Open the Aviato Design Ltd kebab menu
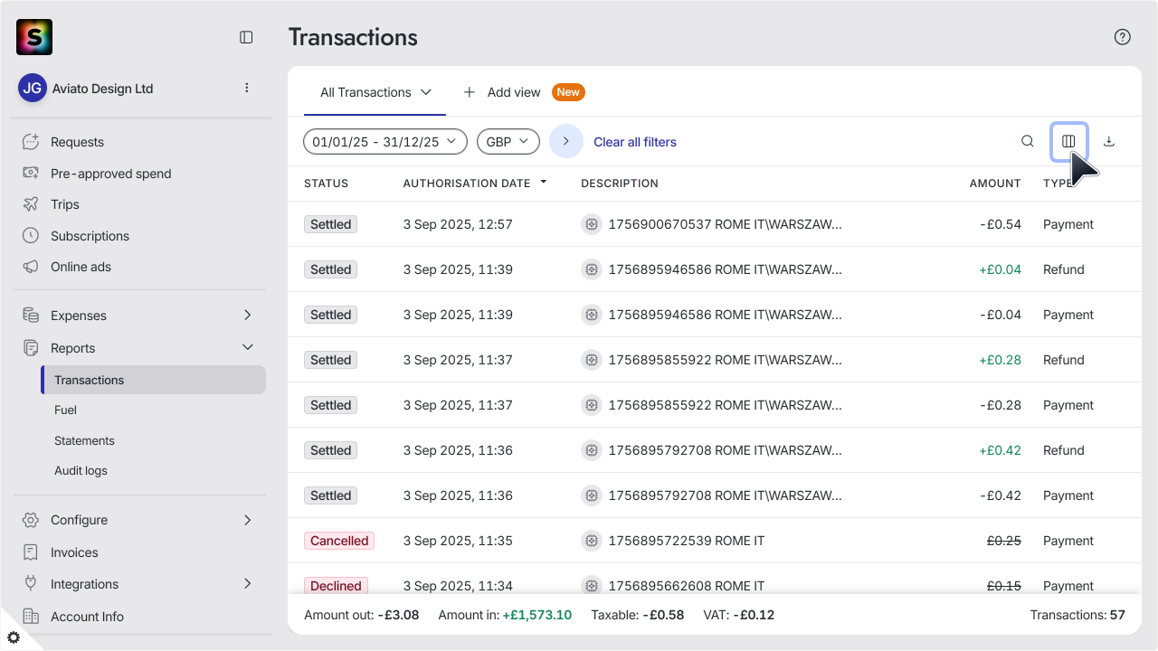 click(x=247, y=88)
